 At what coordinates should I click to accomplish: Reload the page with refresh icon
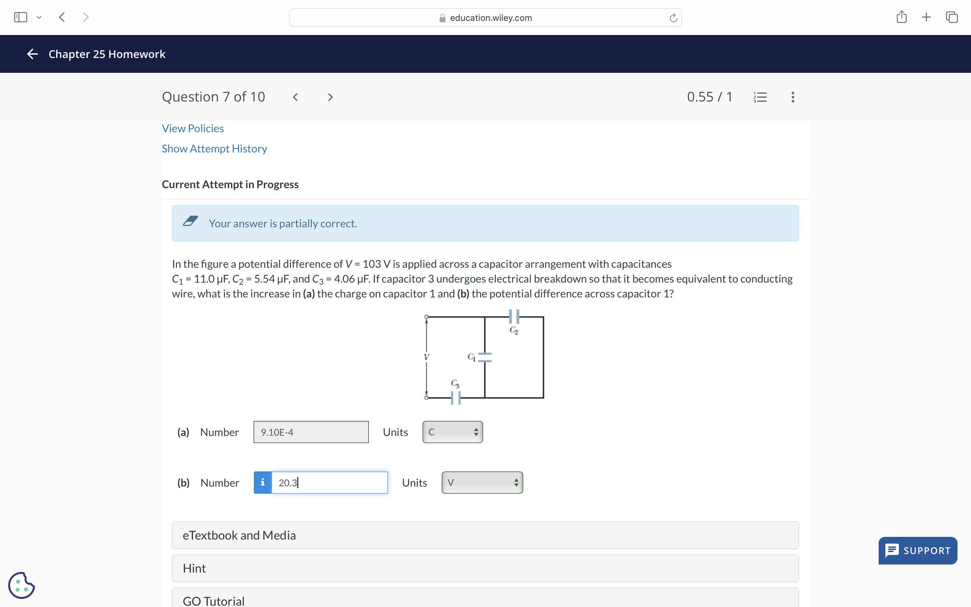pos(673,18)
